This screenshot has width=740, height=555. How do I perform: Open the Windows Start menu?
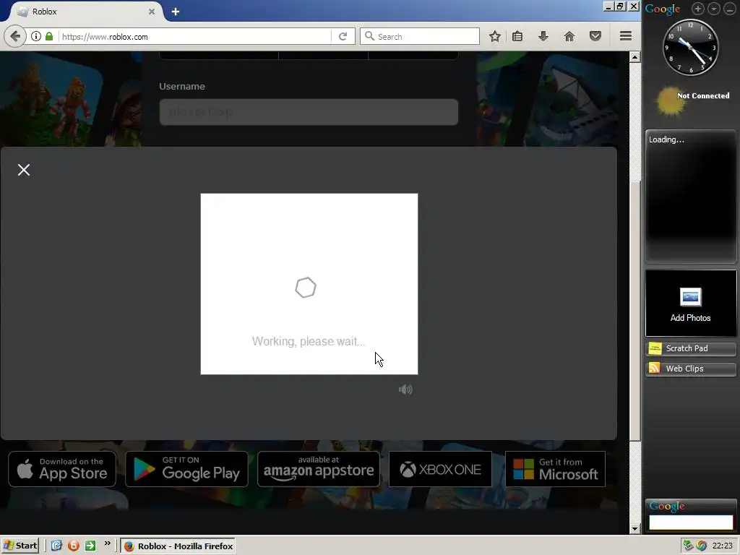pyautogui.click(x=20, y=546)
